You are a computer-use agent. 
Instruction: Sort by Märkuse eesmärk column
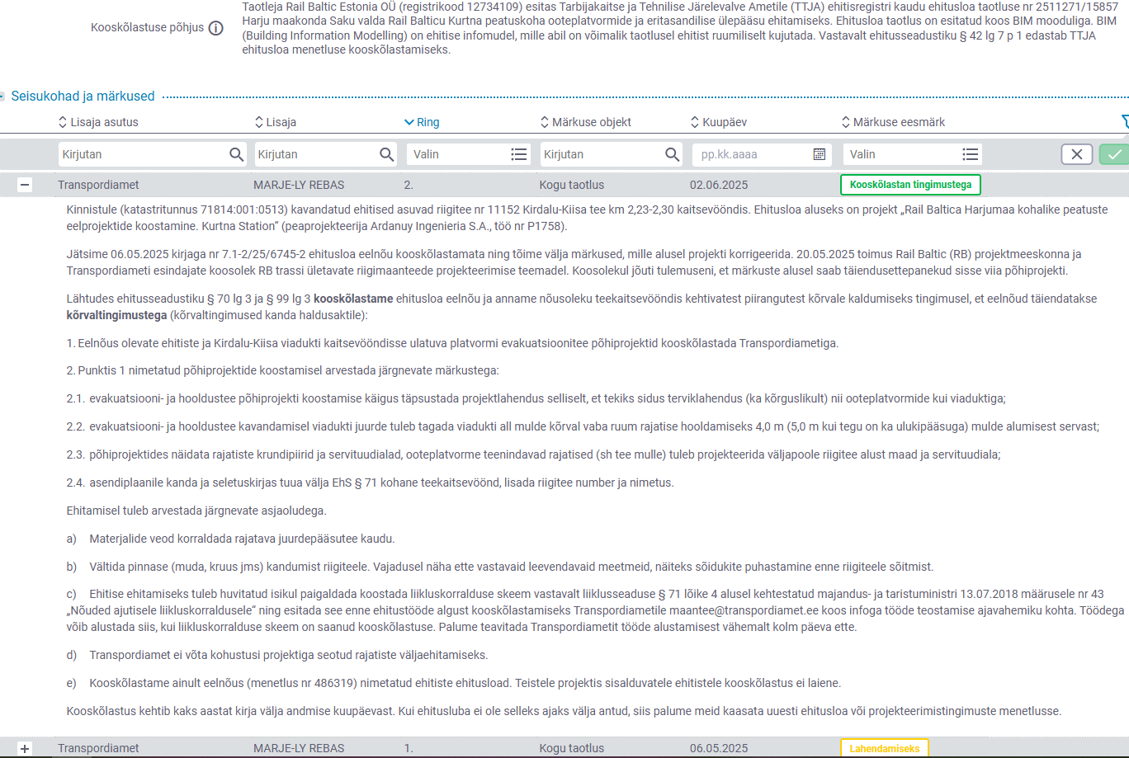point(893,122)
